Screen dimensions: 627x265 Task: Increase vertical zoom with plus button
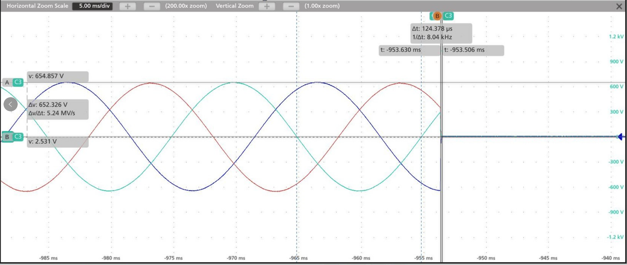tap(267, 6)
